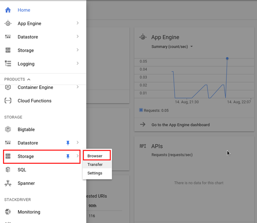Click the top pinned Storage icon
The width and height of the screenshot is (257, 223).
pyautogui.click(x=8, y=50)
